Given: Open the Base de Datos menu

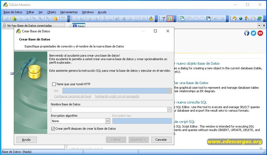Looking at the screenshot, I should pyautogui.click(x=13, y=12).
